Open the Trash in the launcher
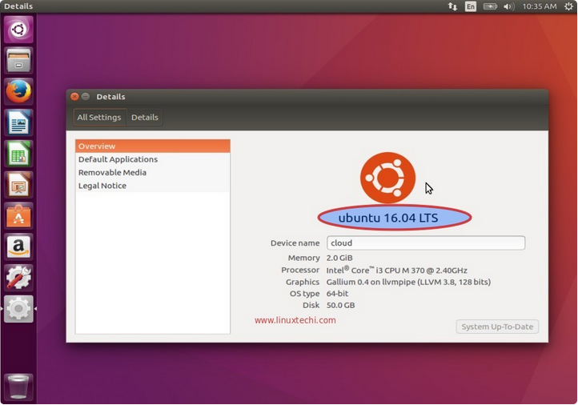 point(18,387)
